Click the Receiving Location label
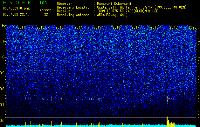This screenshot has width=200, height=127. tap(74, 7)
